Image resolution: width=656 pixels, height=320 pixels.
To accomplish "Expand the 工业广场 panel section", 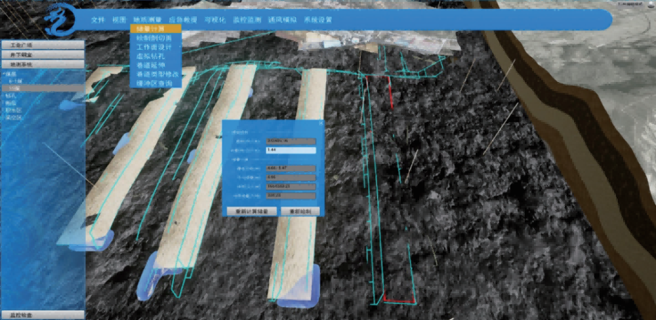I will coord(43,45).
